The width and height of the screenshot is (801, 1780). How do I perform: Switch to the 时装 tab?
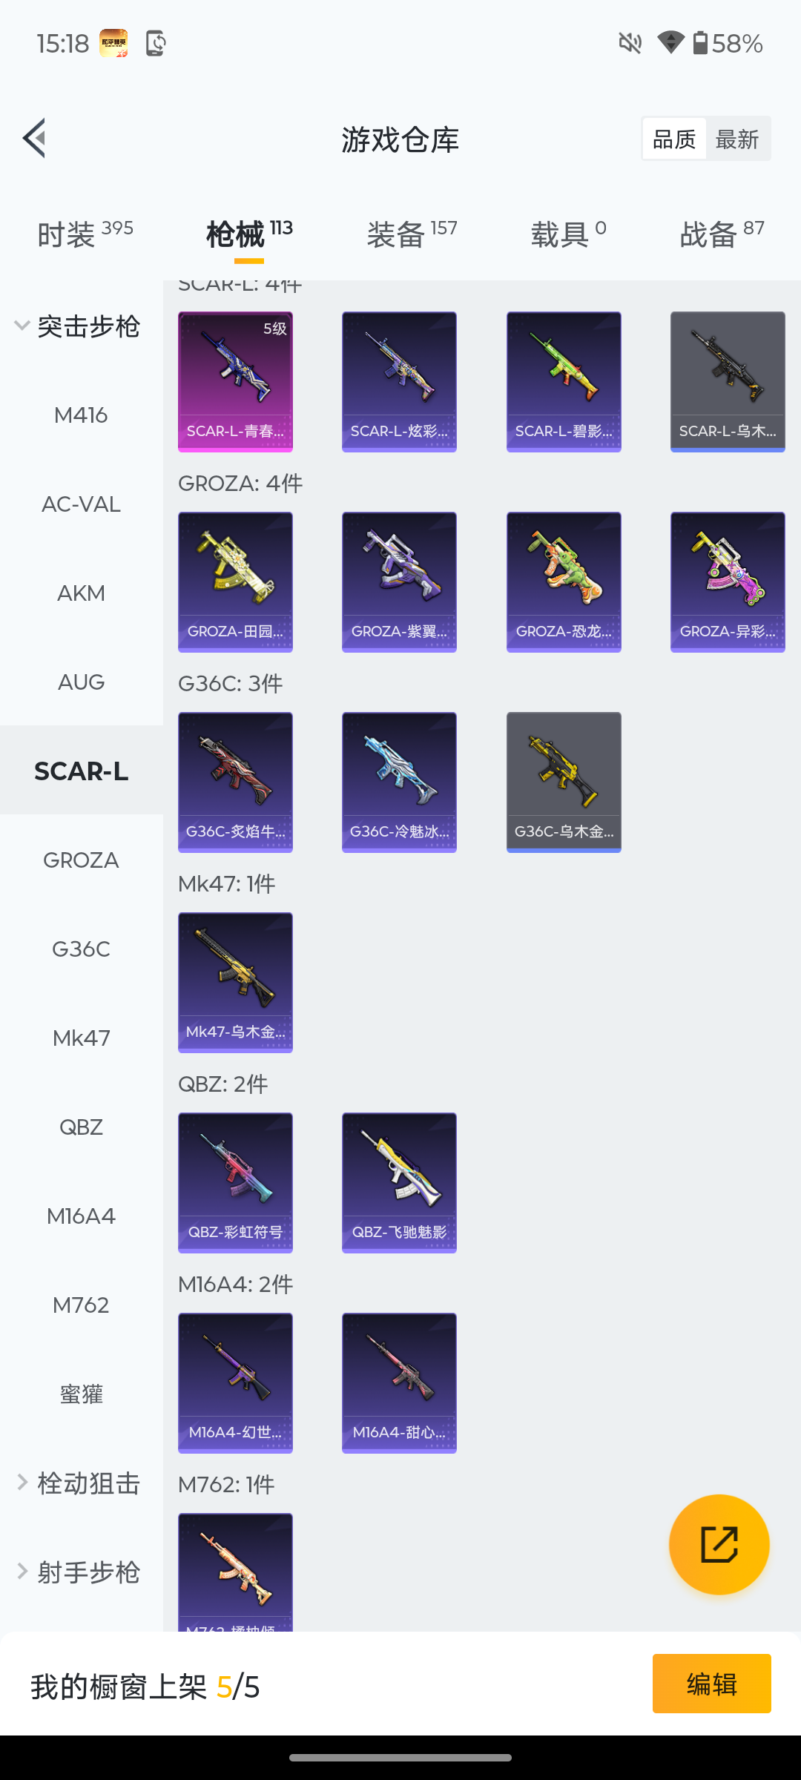pyautogui.click(x=85, y=234)
